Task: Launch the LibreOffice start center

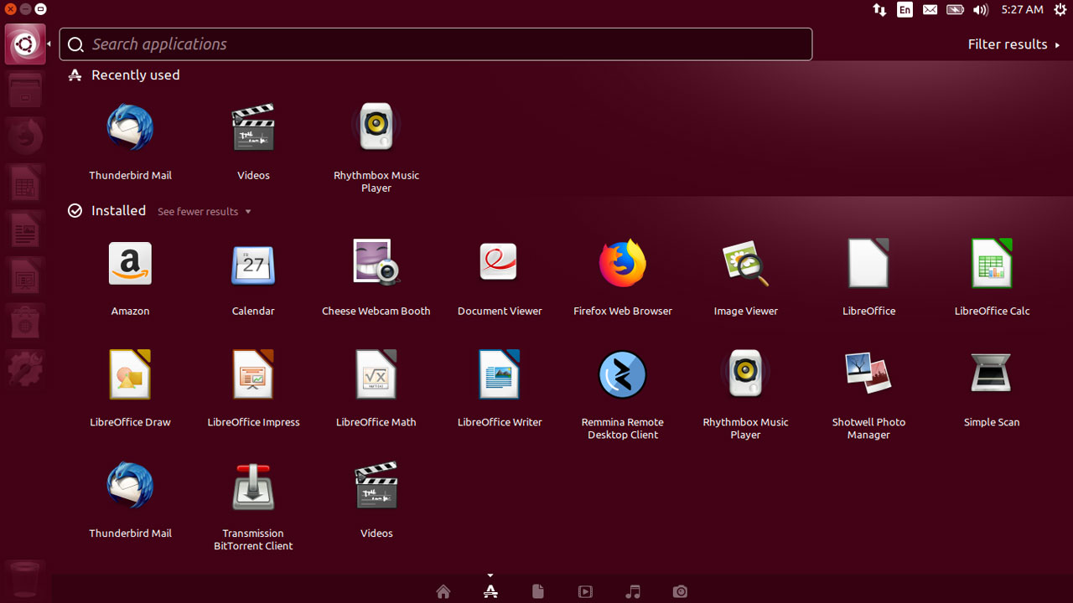Action: [x=868, y=263]
